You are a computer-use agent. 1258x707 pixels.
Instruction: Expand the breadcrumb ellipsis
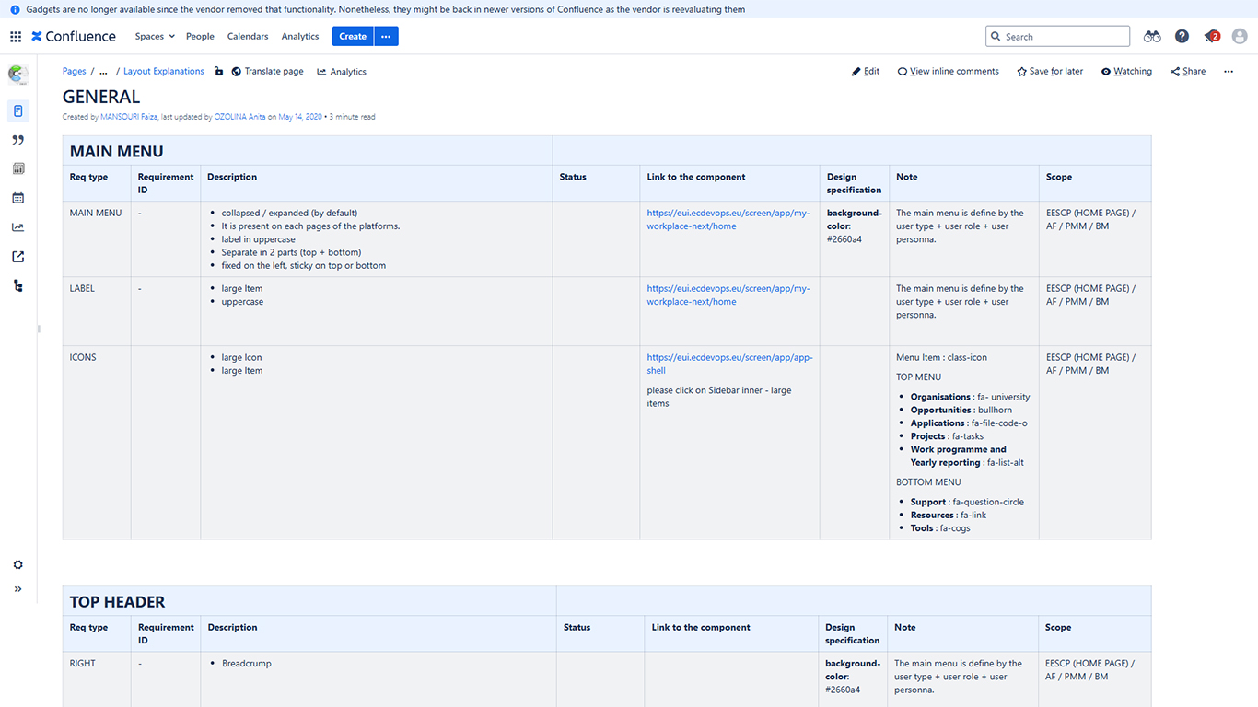coord(103,72)
